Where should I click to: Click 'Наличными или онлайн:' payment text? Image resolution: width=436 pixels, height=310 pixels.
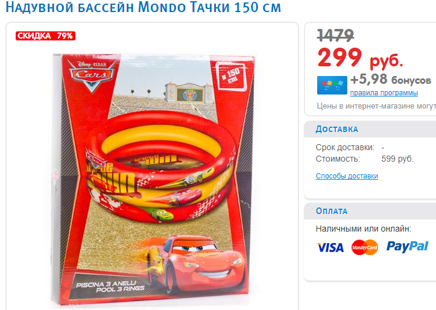click(x=364, y=229)
